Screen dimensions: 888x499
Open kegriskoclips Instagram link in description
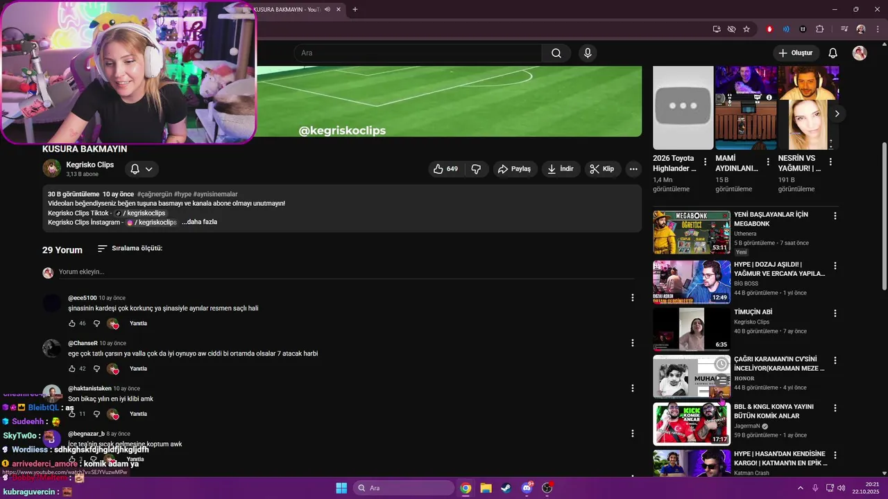[x=151, y=222]
